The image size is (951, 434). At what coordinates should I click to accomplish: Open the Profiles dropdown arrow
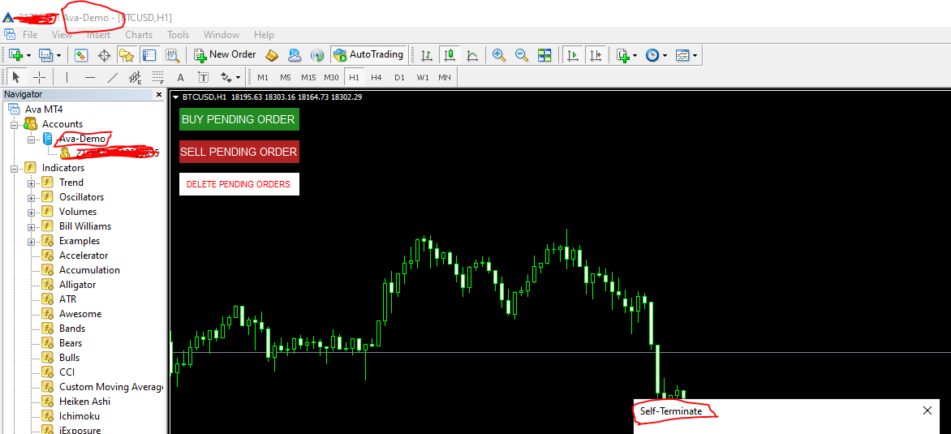[x=59, y=56]
